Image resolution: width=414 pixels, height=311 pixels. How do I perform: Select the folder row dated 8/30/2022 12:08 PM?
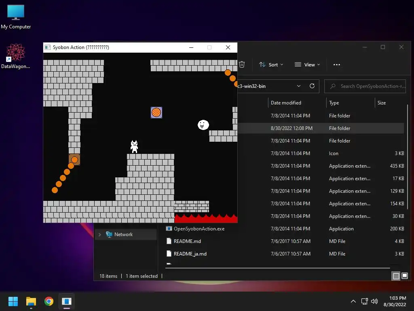(x=321, y=128)
